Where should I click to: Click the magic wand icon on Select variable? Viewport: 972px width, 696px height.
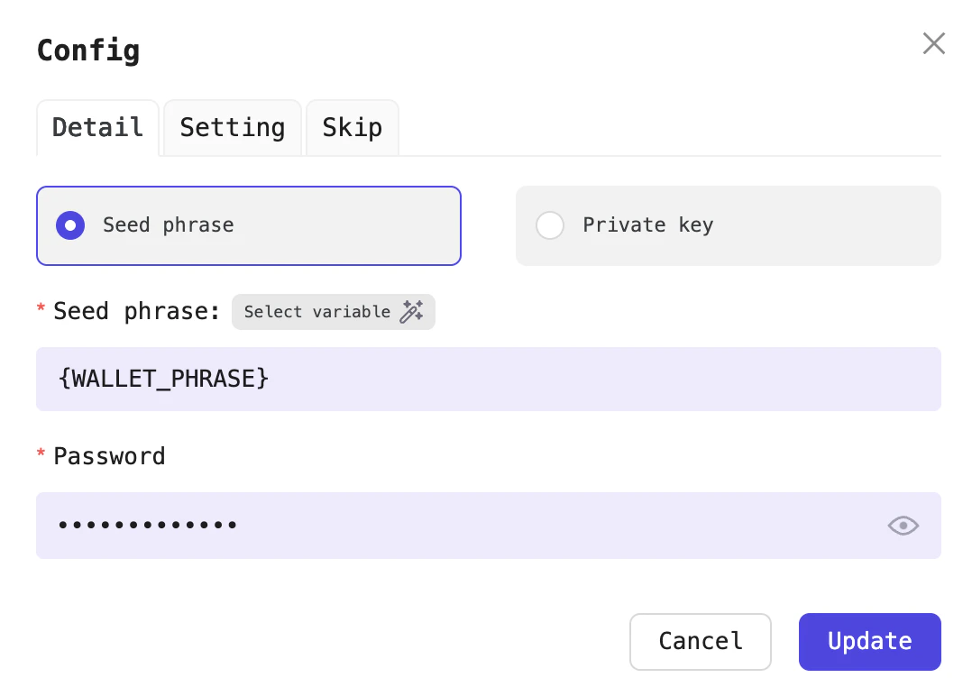[x=413, y=311]
